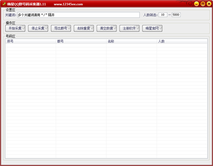
Task: Focus the 关键词 keyword input field
Action: point(78,15)
